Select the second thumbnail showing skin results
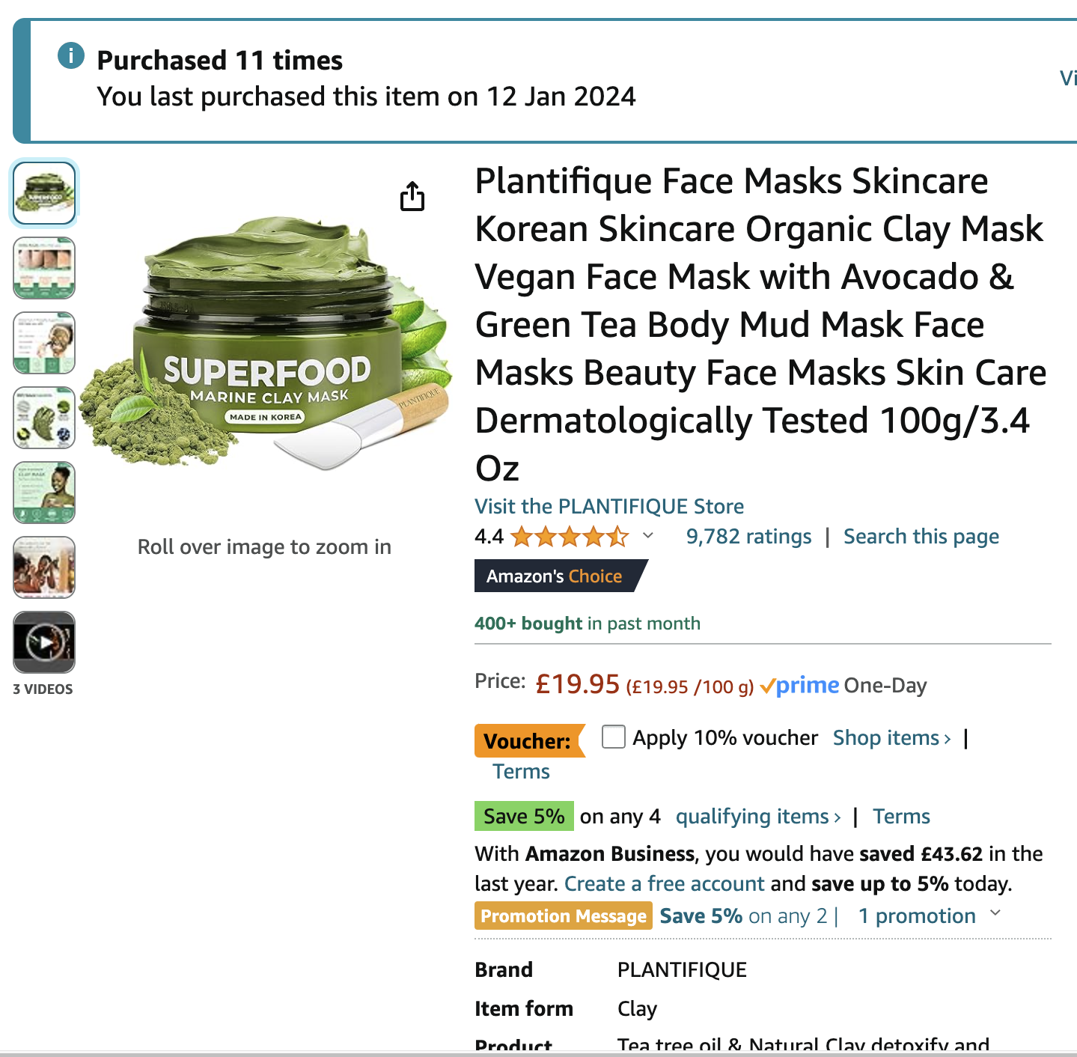Image resolution: width=1077 pixels, height=1057 pixels. coord(44,268)
